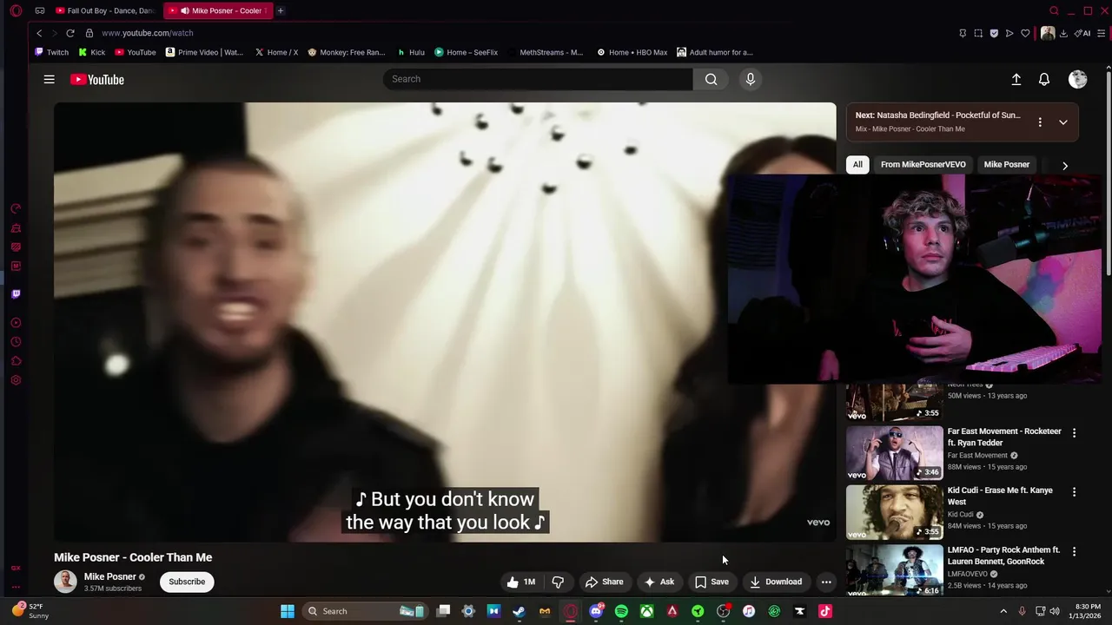Open Opera easy setup menu
1112x625 pixels.
(x=1101, y=33)
